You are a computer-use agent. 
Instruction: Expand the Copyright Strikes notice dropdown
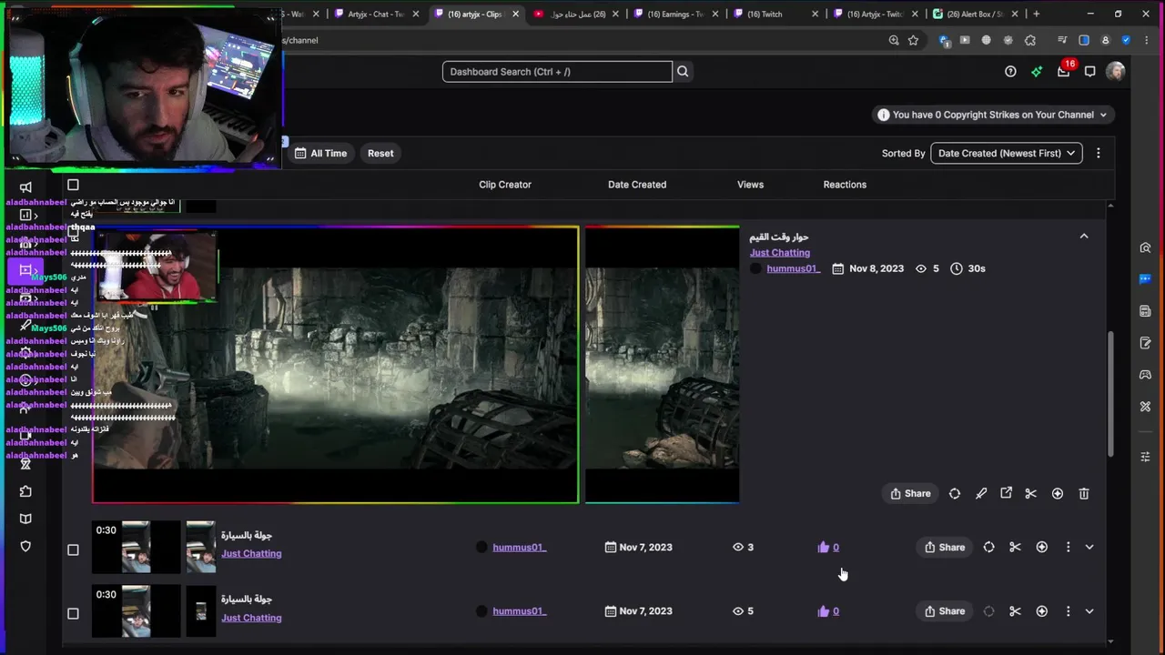pyautogui.click(x=992, y=115)
